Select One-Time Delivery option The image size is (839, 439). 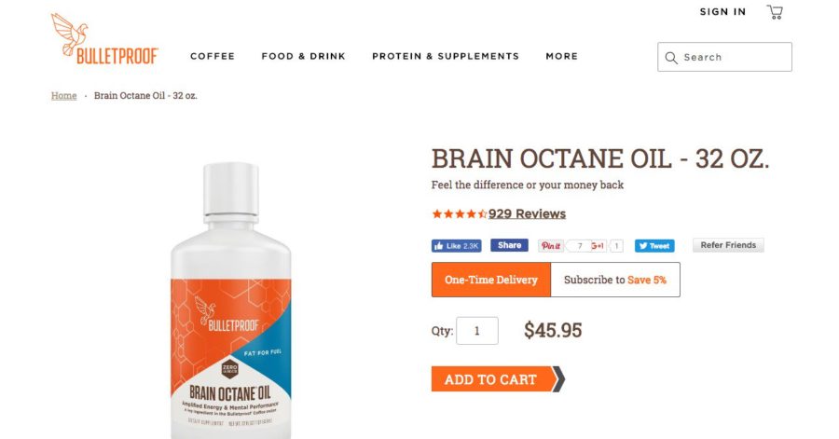pyautogui.click(x=491, y=280)
